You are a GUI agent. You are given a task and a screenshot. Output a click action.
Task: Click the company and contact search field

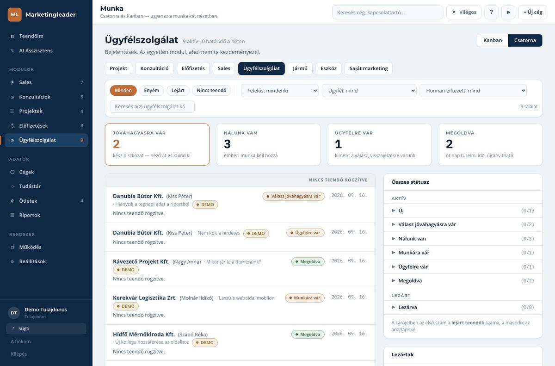point(388,12)
